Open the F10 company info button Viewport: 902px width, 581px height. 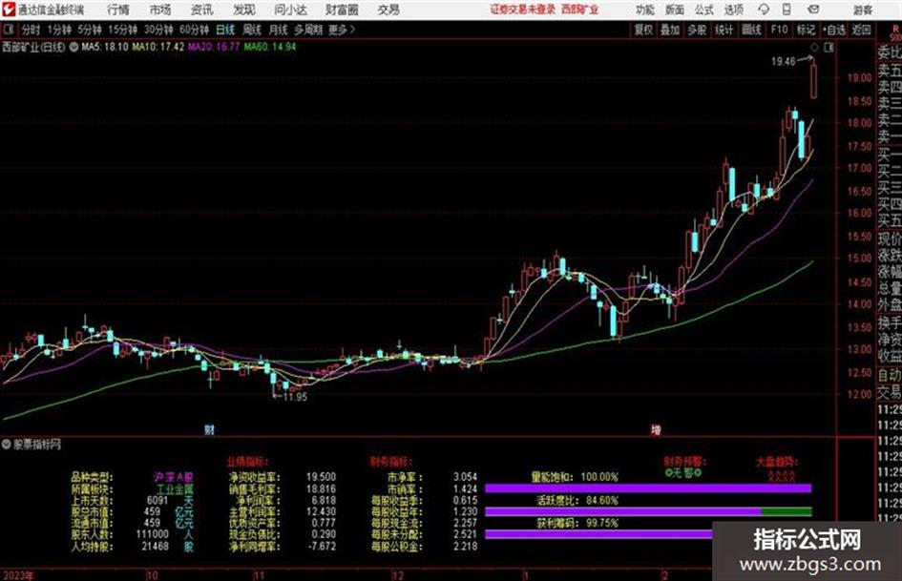coord(779,30)
